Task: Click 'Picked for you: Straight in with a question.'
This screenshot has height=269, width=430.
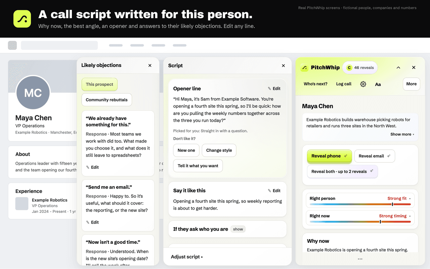Action: pyautogui.click(x=210, y=131)
